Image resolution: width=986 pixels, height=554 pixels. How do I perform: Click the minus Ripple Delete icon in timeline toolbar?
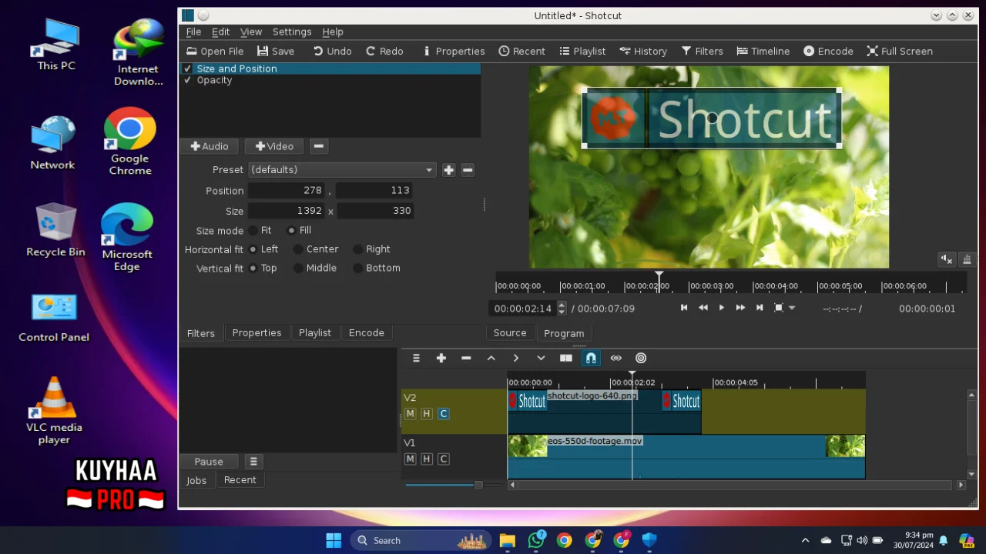[466, 358]
